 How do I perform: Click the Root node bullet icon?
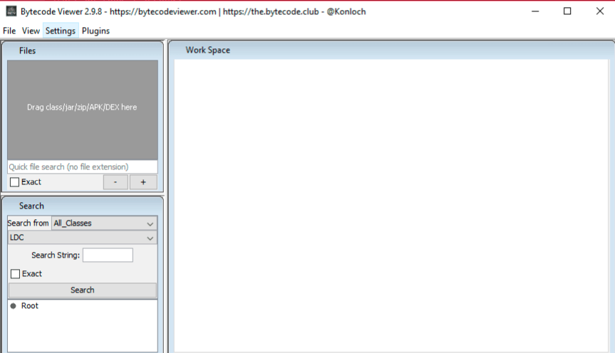click(x=14, y=306)
